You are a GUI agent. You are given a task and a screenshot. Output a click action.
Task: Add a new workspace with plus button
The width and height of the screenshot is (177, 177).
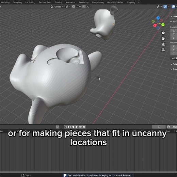(139, 2)
